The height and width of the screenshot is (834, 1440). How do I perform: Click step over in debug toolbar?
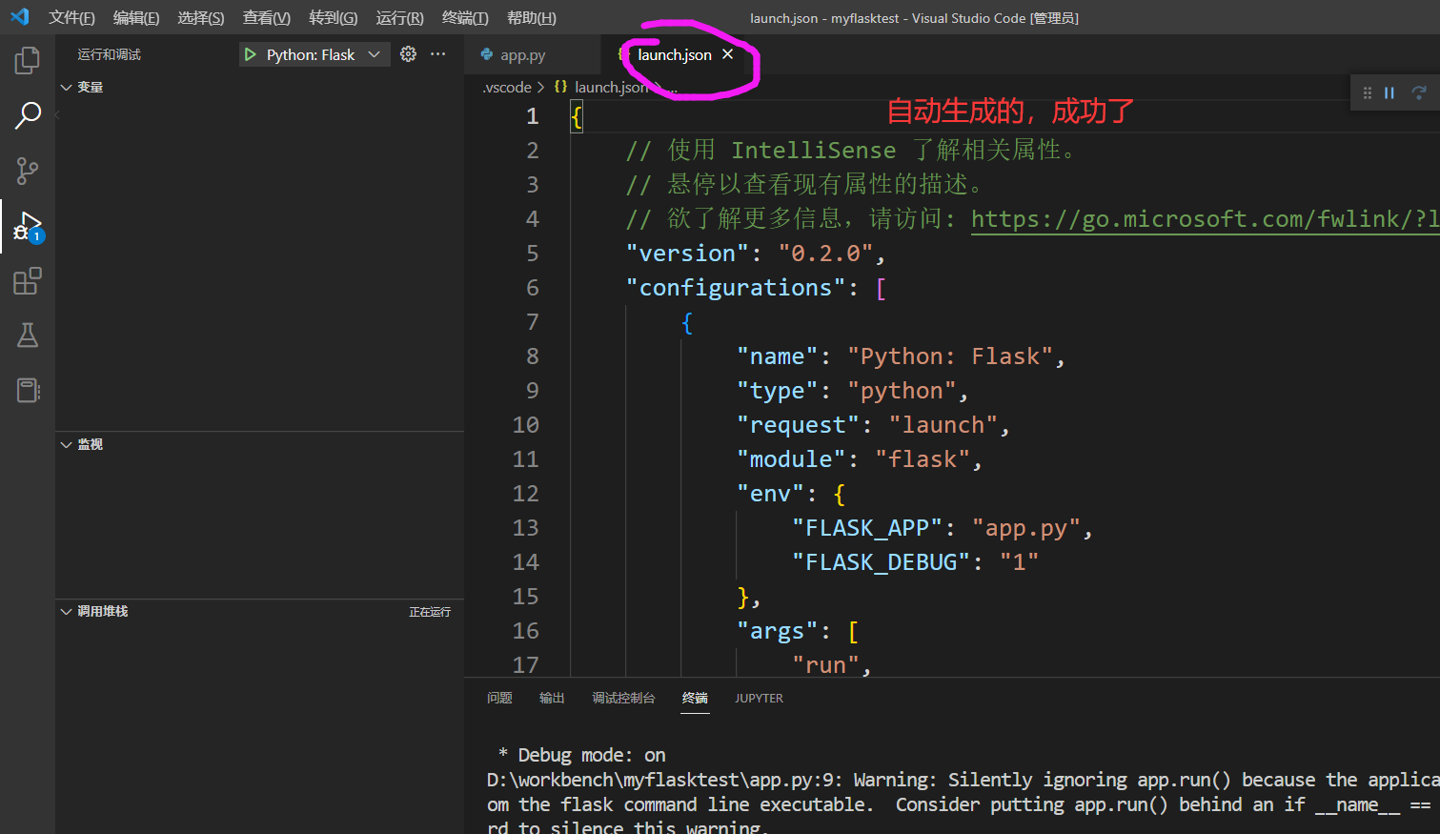pyautogui.click(x=1419, y=92)
